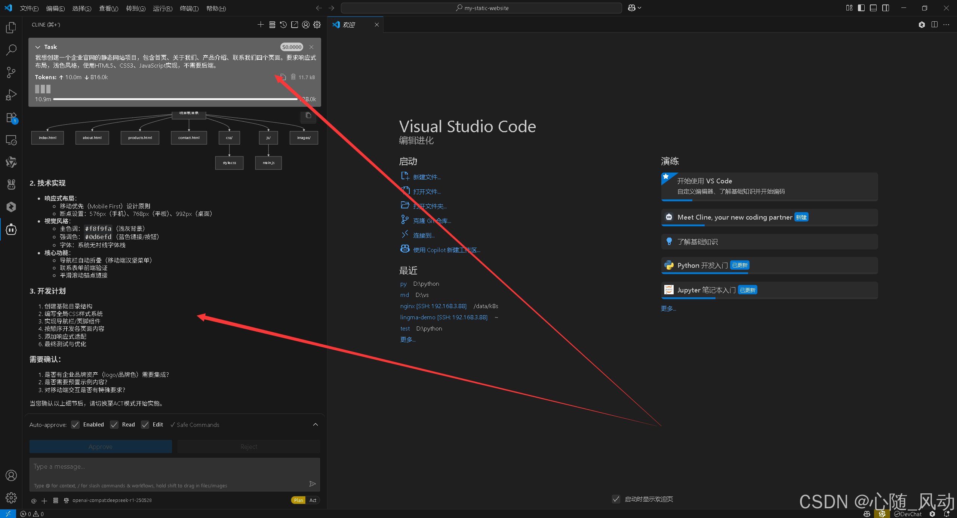Toggle the 启动时显示欢迎页 checkbox
This screenshot has height=518, width=957.
pyautogui.click(x=616, y=499)
